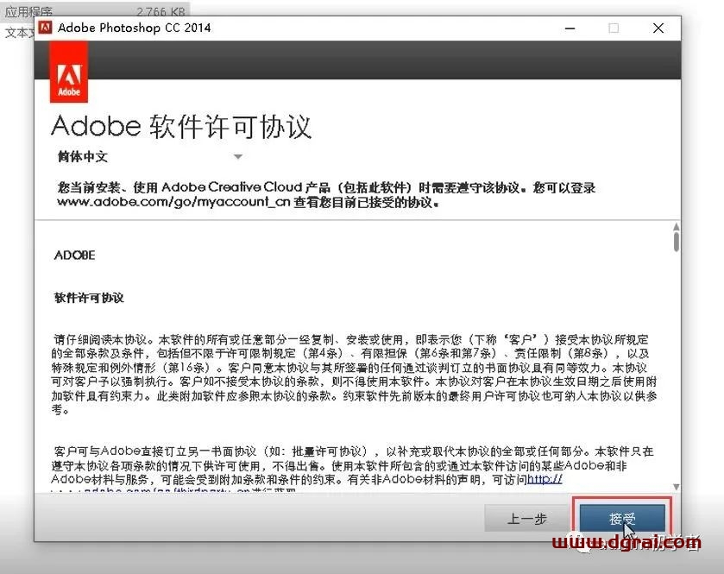Click the ADOBE heading in the agreement

point(75,255)
